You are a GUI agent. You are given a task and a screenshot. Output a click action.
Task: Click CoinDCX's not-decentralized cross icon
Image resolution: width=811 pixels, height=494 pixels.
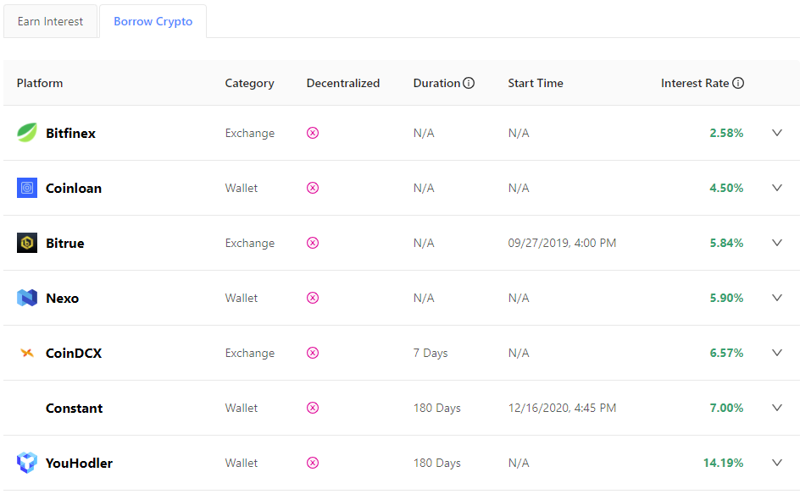tap(313, 353)
